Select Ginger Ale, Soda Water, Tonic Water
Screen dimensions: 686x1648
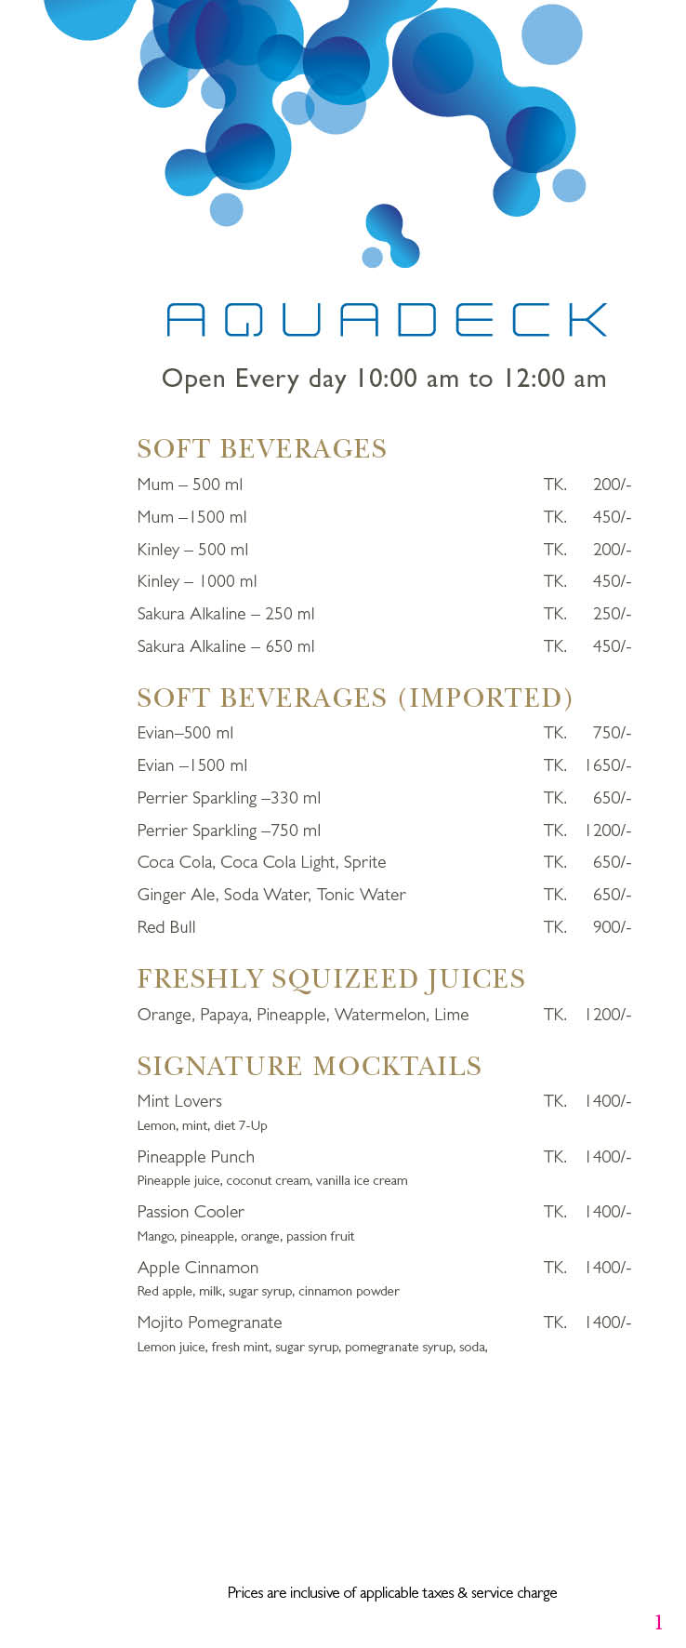[x=271, y=895]
